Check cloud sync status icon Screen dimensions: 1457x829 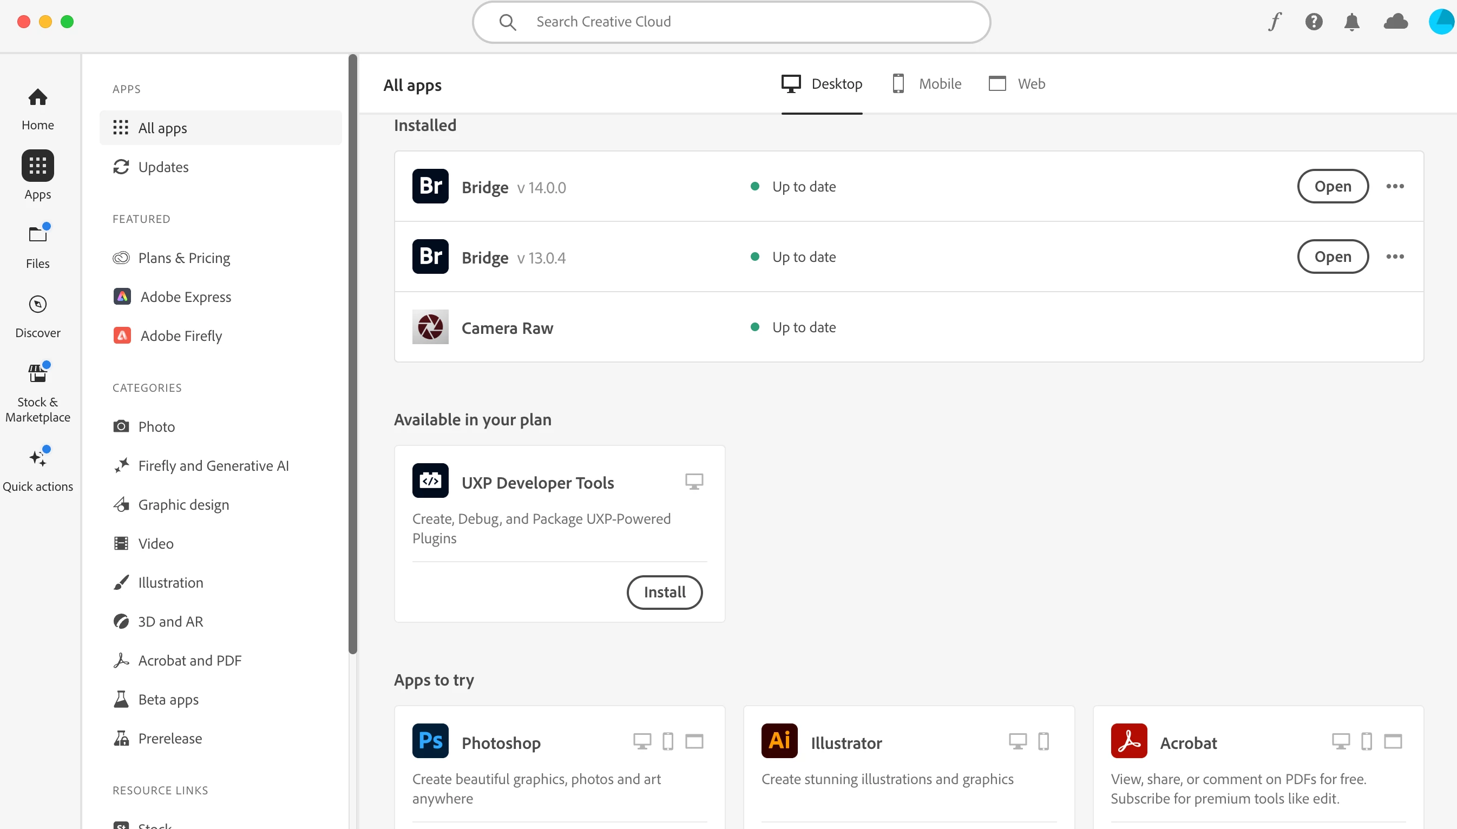pyautogui.click(x=1395, y=22)
